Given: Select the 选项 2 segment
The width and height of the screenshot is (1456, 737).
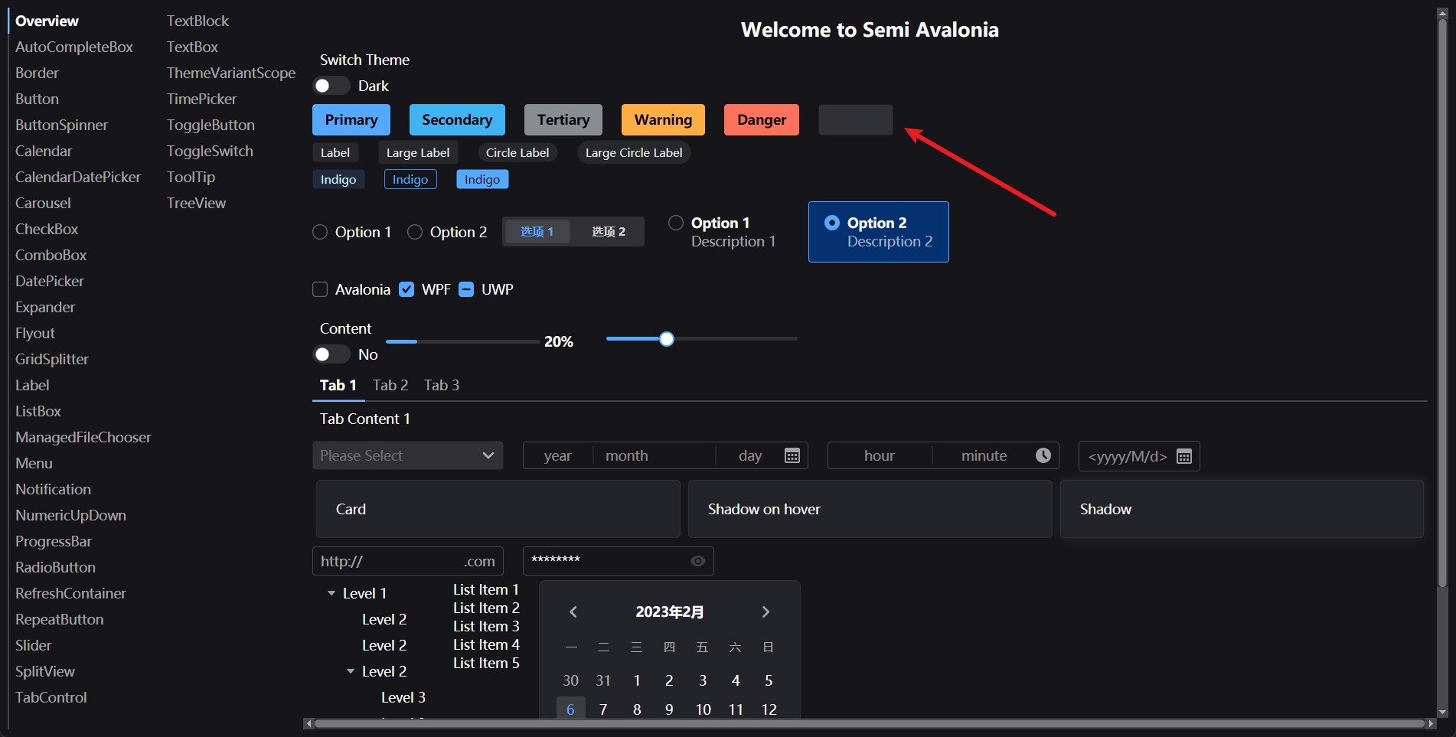Looking at the screenshot, I should pos(608,231).
